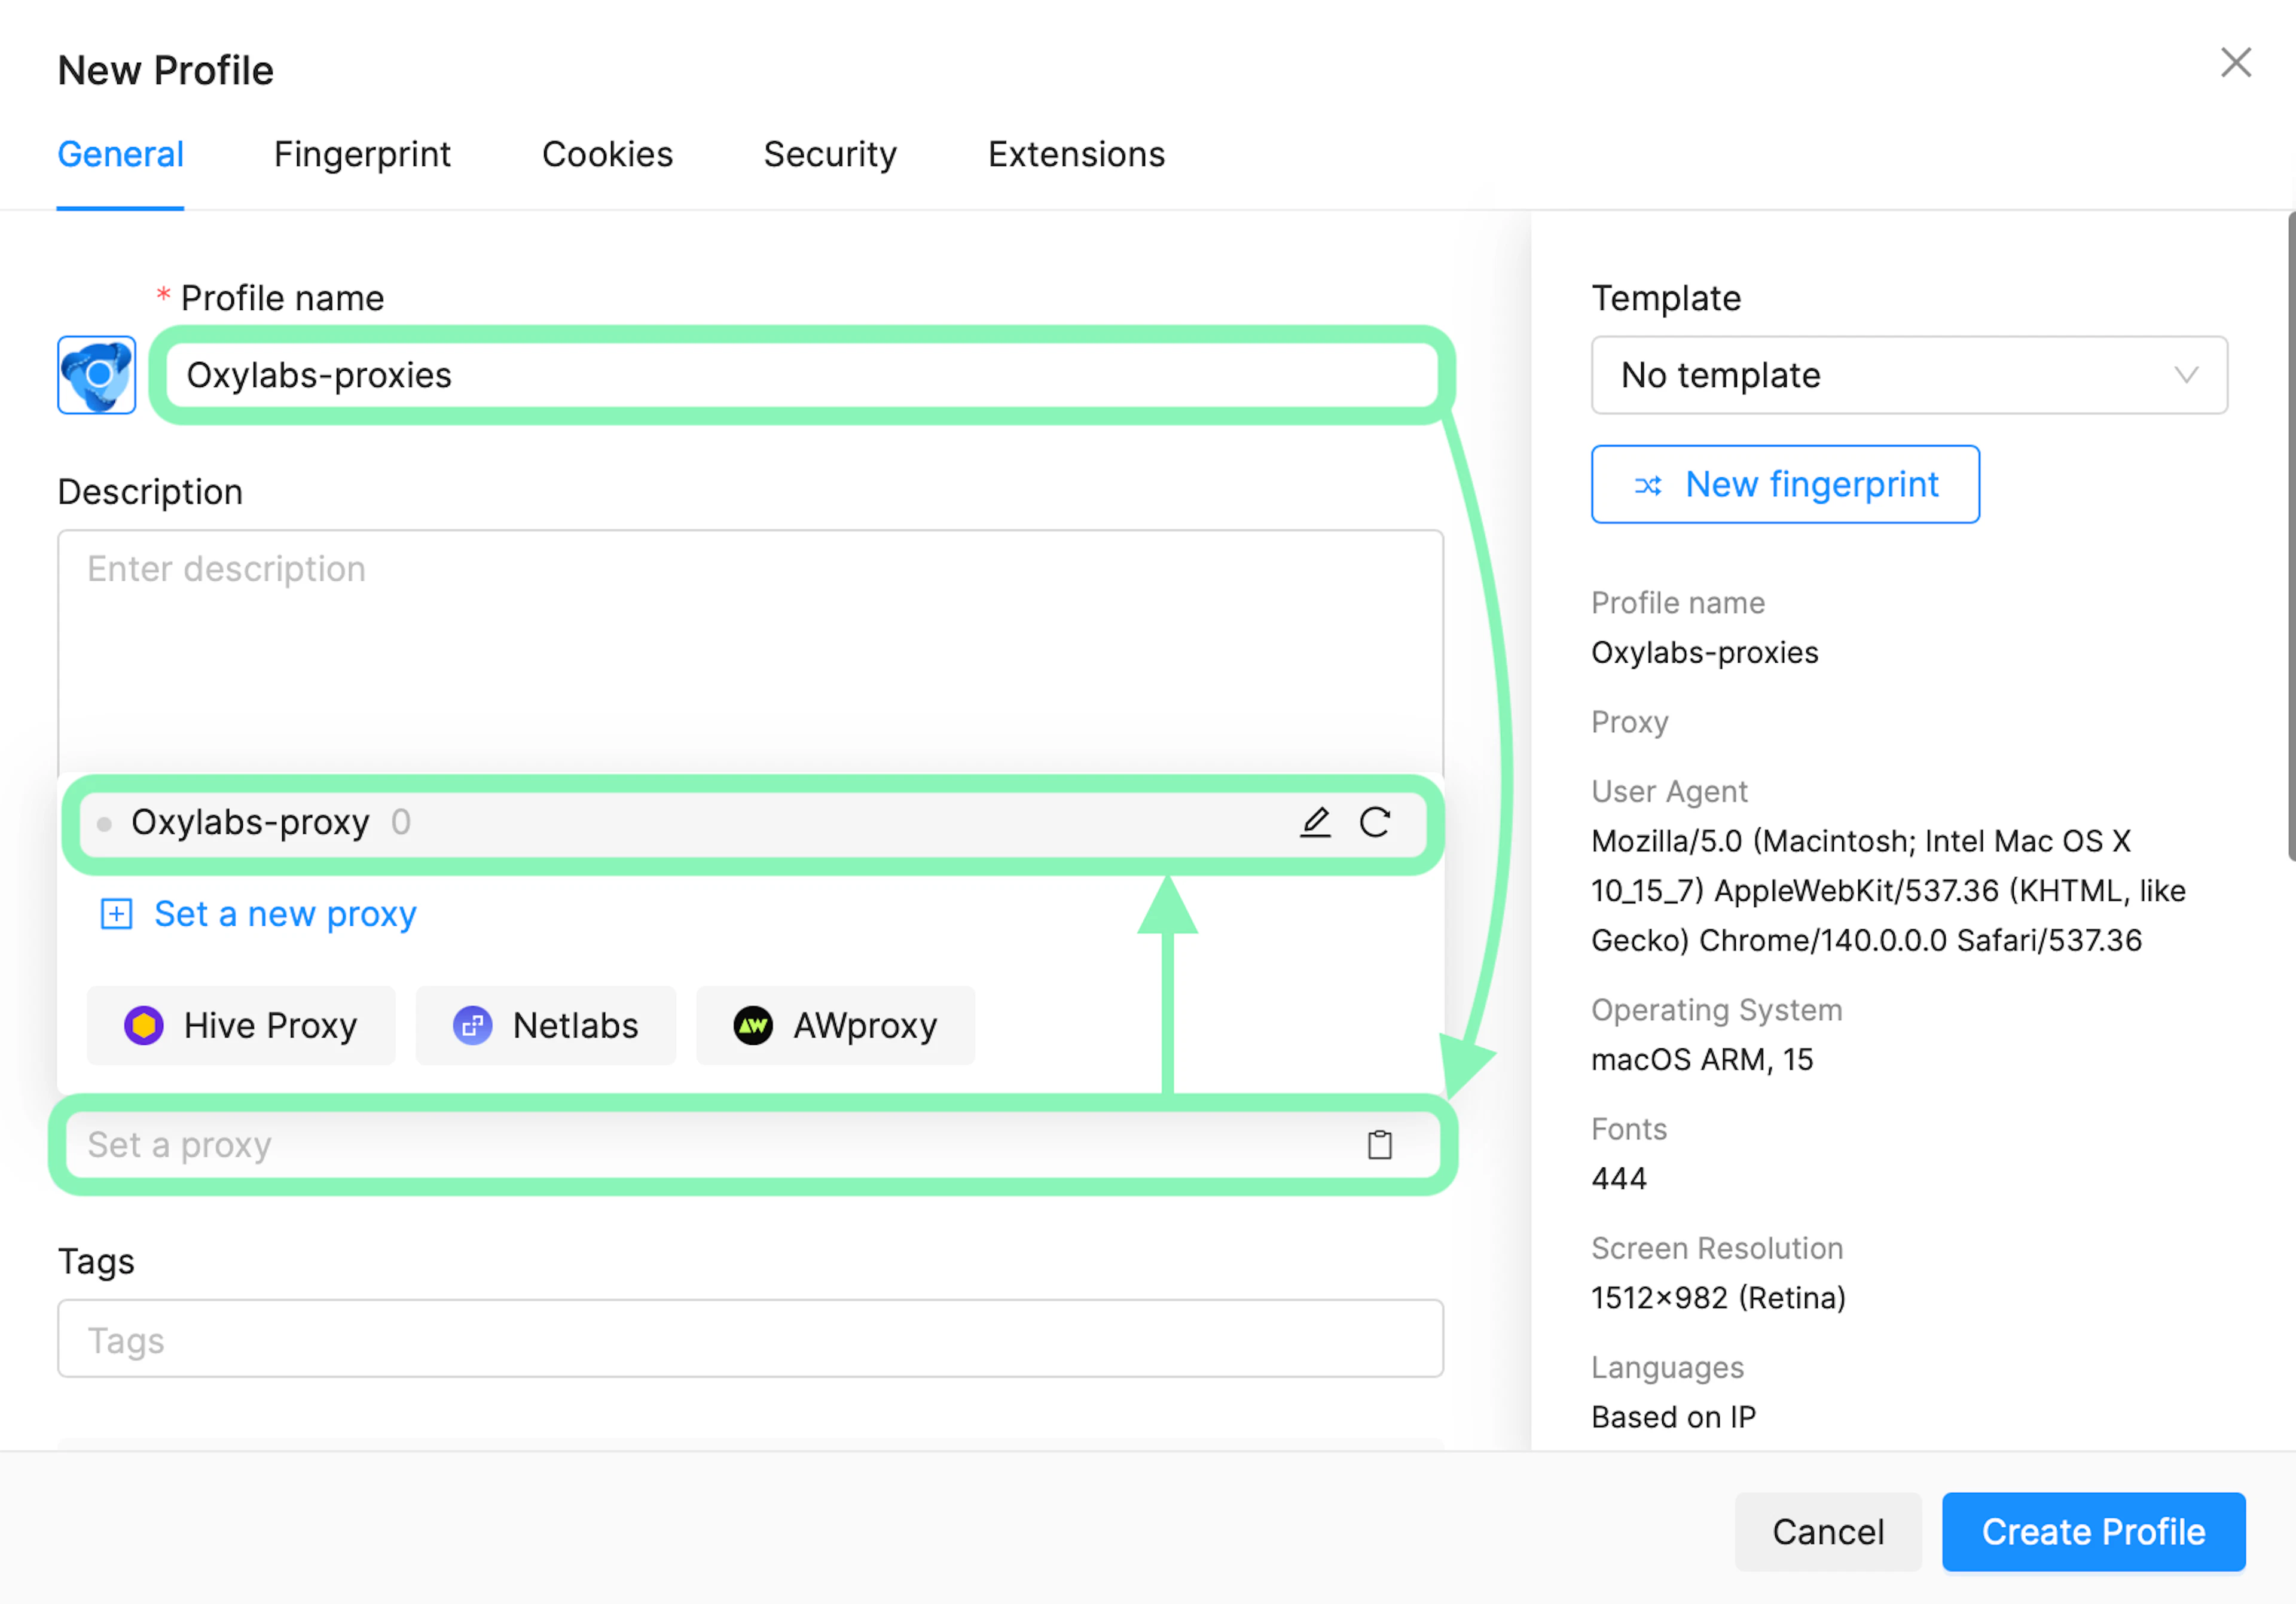Click the Oxylabs-proxy status dot
Viewport: 2296px width, 1604px height.
[x=104, y=824]
